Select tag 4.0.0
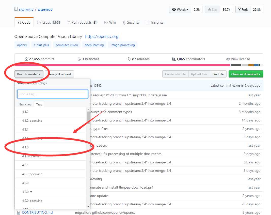This screenshot has width=271, height=215. pyautogui.click(x=50, y=183)
